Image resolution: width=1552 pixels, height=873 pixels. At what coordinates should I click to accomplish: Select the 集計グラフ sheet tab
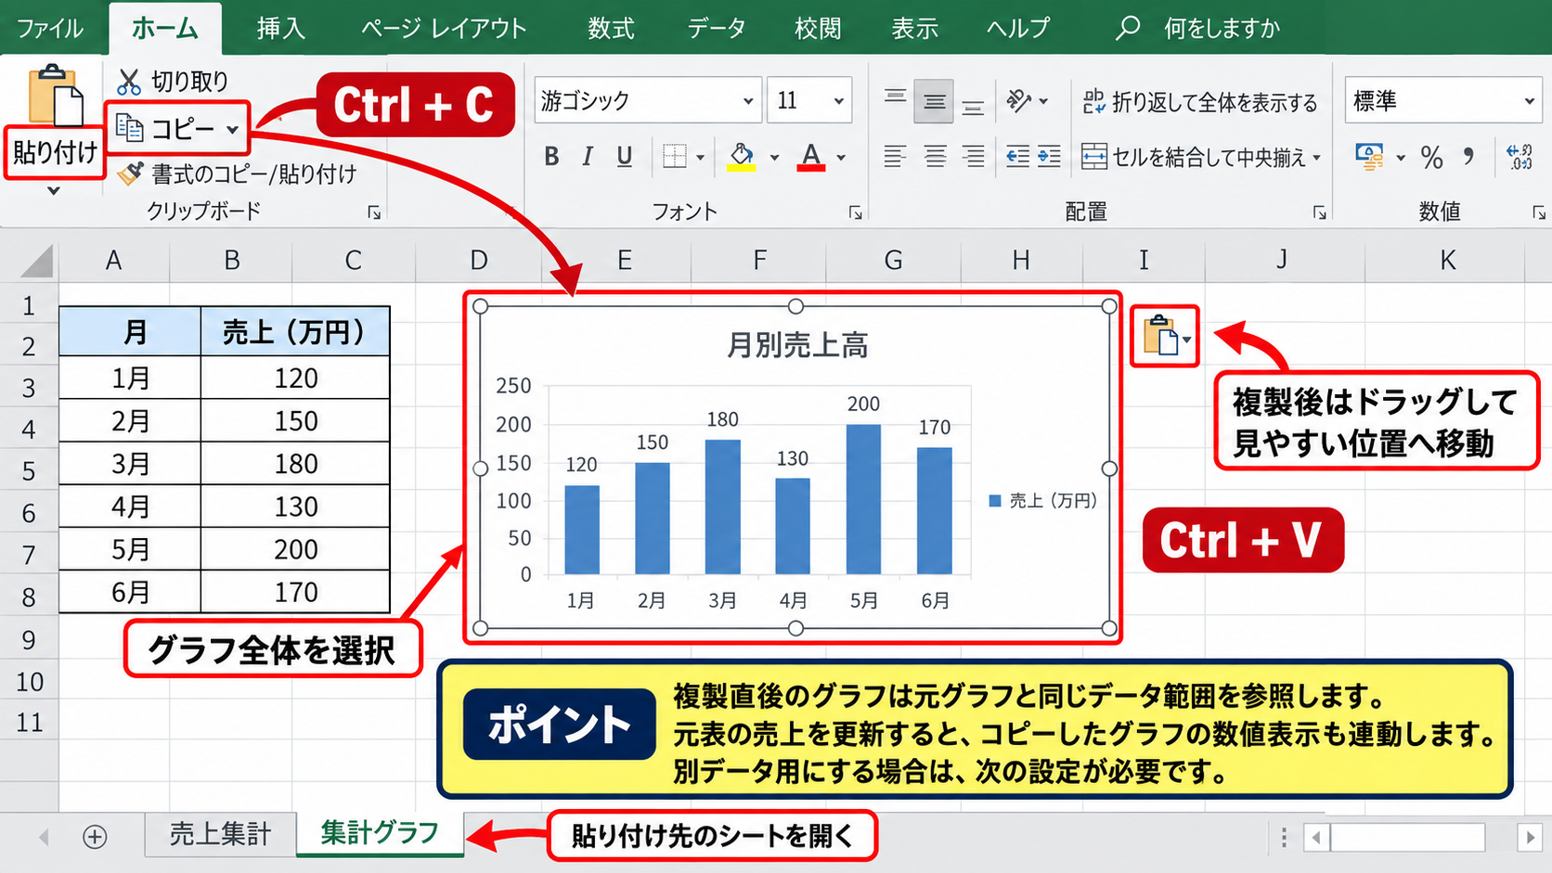(380, 833)
